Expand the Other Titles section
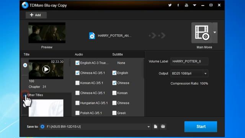Screen dimensions: 245x138 pos(25,95)
